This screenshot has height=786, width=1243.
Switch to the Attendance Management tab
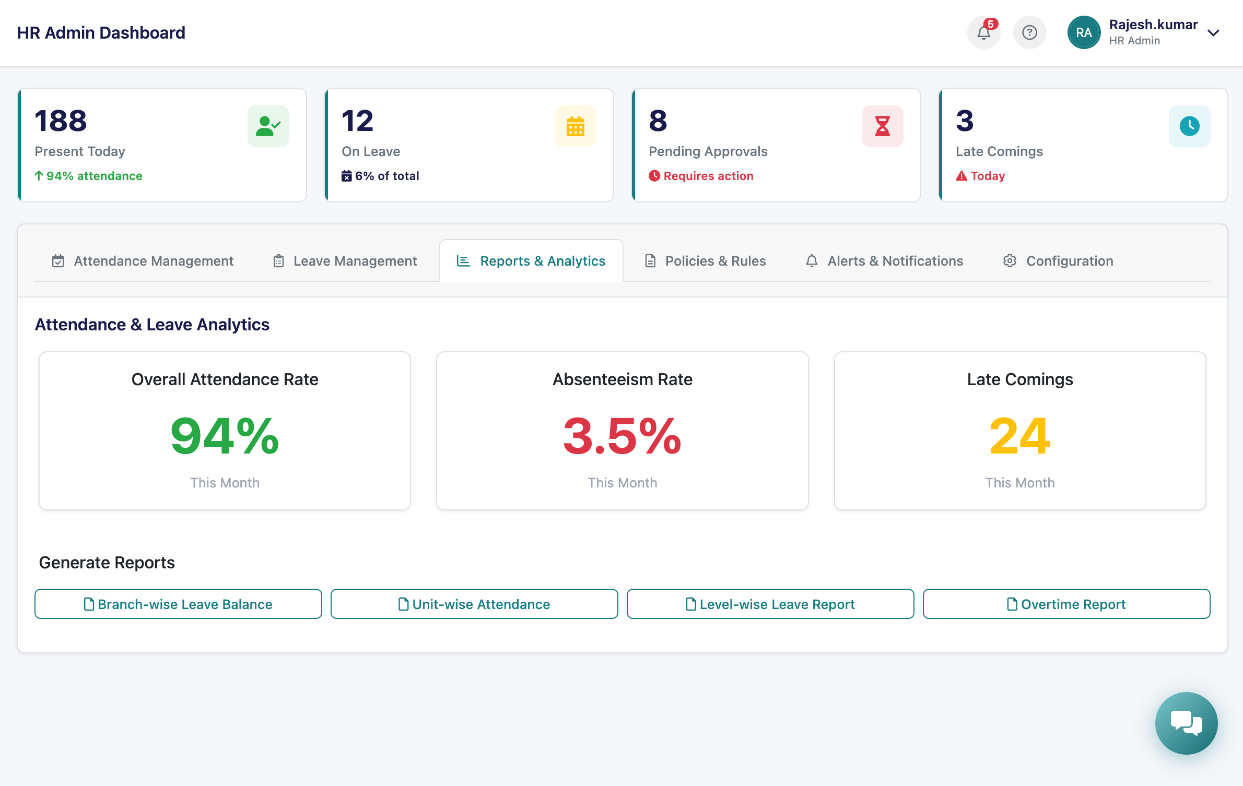(x=142, y=261)
